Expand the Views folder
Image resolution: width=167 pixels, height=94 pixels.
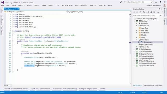(x=136, y=37)
